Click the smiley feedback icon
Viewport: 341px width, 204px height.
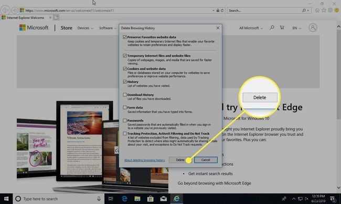click(x=337, y=10)
